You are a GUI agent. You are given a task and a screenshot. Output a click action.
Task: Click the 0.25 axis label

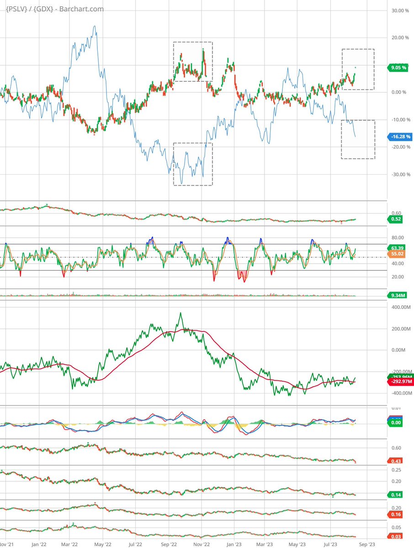(396, 470)
